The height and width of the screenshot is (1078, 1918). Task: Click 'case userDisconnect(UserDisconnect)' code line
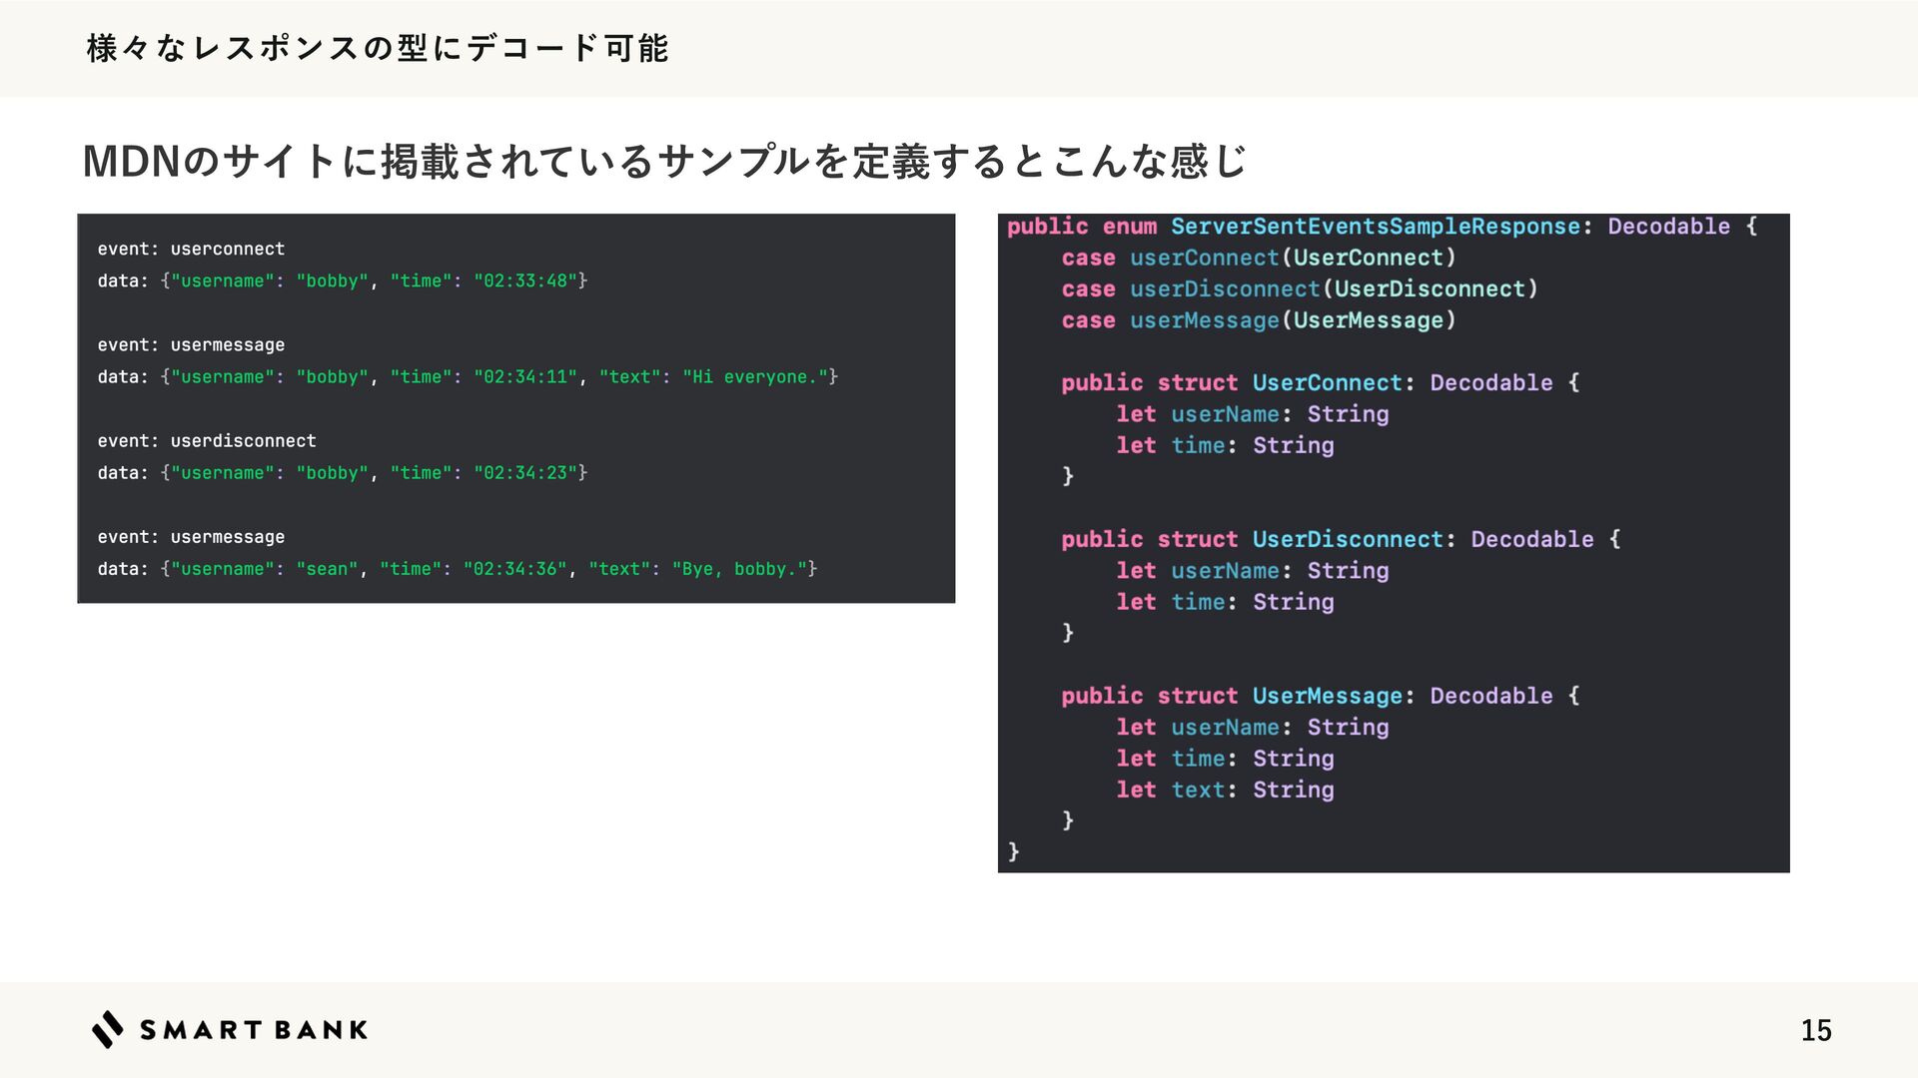[1299, 289]
